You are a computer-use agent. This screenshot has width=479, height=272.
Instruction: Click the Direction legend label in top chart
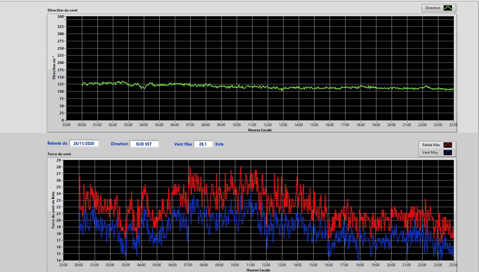point(433,8)
